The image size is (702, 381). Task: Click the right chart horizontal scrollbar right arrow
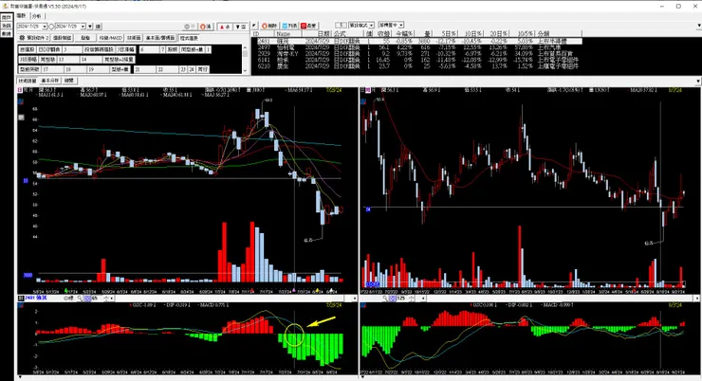697,298
